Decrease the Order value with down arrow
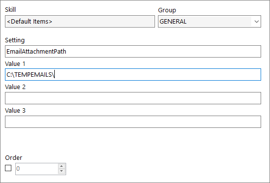 [x=62, y=171]
